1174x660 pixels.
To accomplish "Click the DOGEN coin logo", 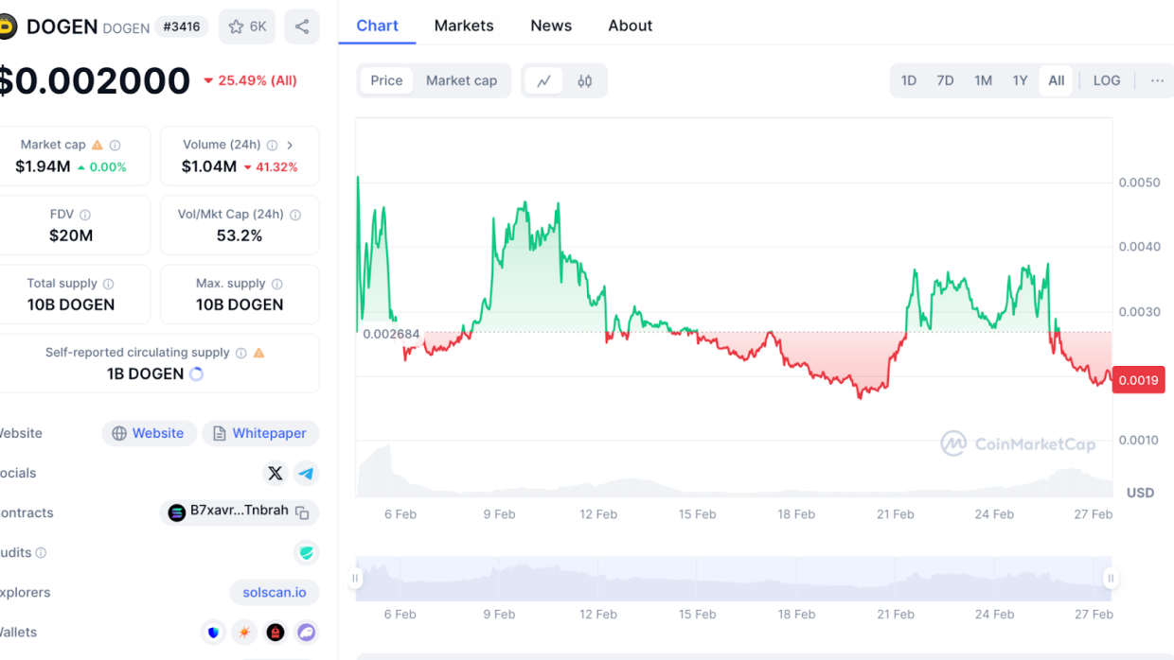I will pyautogui.click(x=8, y=27).
